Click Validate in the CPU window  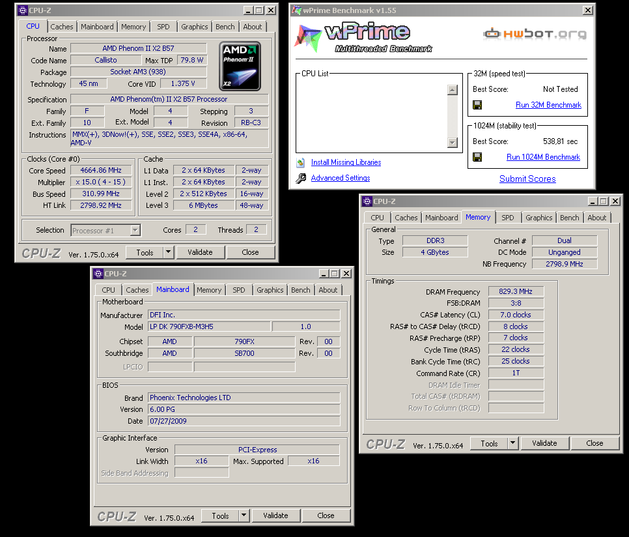click(x=200, y=252)
